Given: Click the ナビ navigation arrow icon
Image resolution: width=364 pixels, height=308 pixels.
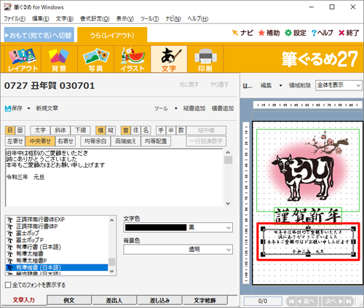Looking at the screenshot, I should (235, 33).
